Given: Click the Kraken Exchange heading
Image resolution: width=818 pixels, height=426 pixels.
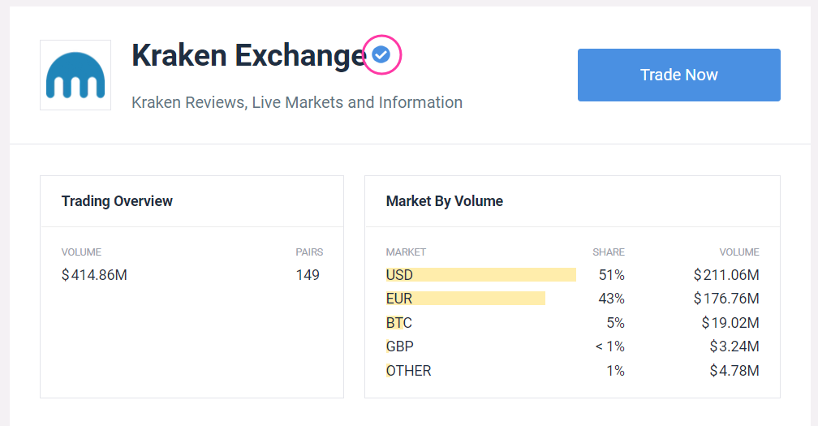Looking at the screenshot, I should tap(248, 55).
